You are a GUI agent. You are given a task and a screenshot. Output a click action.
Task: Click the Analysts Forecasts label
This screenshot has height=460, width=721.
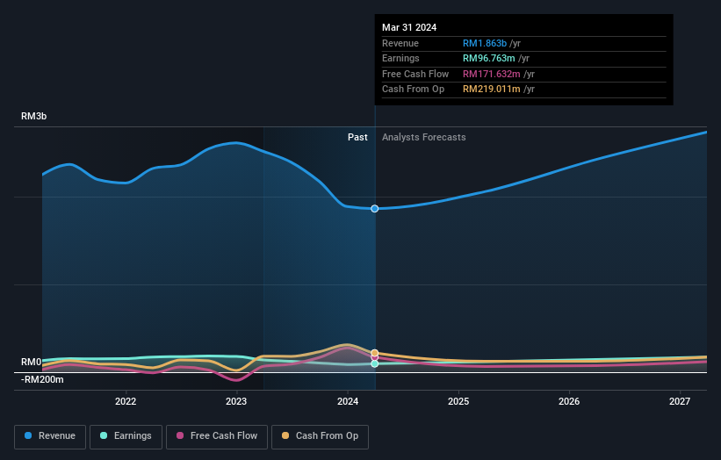(424, 138)
